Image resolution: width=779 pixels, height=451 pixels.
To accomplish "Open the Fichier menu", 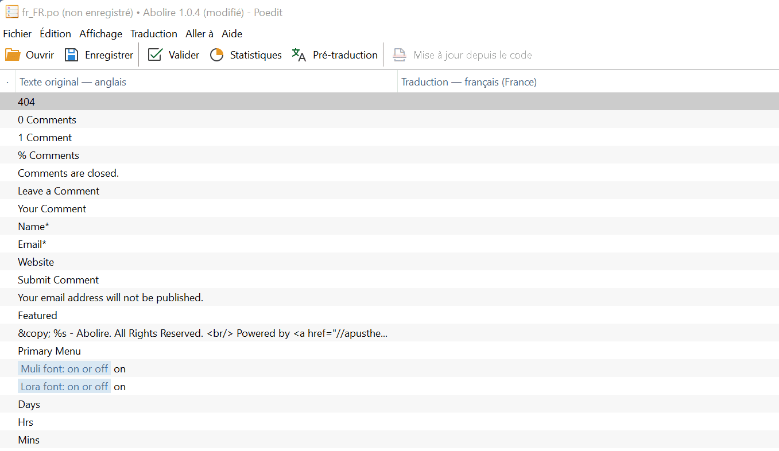I will [17, 34].
